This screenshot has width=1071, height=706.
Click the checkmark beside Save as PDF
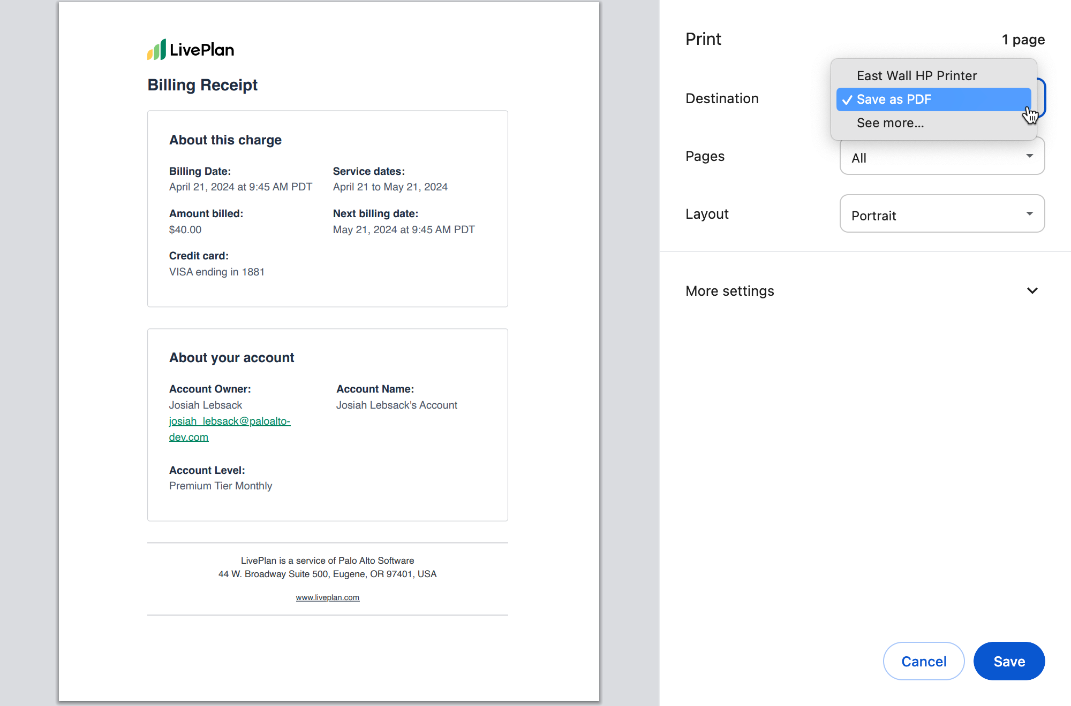click(847, 99)
